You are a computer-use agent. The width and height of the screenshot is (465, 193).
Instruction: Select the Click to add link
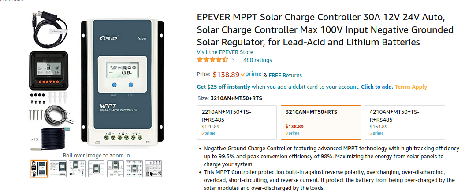(377, 87)
